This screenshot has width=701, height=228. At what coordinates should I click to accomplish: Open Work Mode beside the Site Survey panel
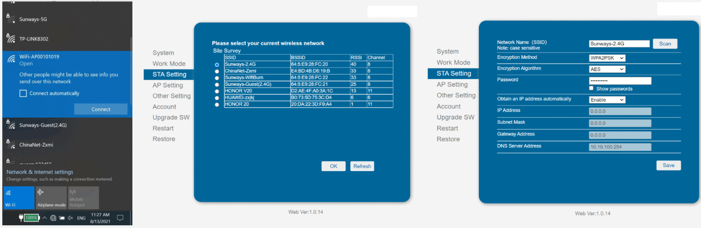pyautogui.click(x=169, y=64)
